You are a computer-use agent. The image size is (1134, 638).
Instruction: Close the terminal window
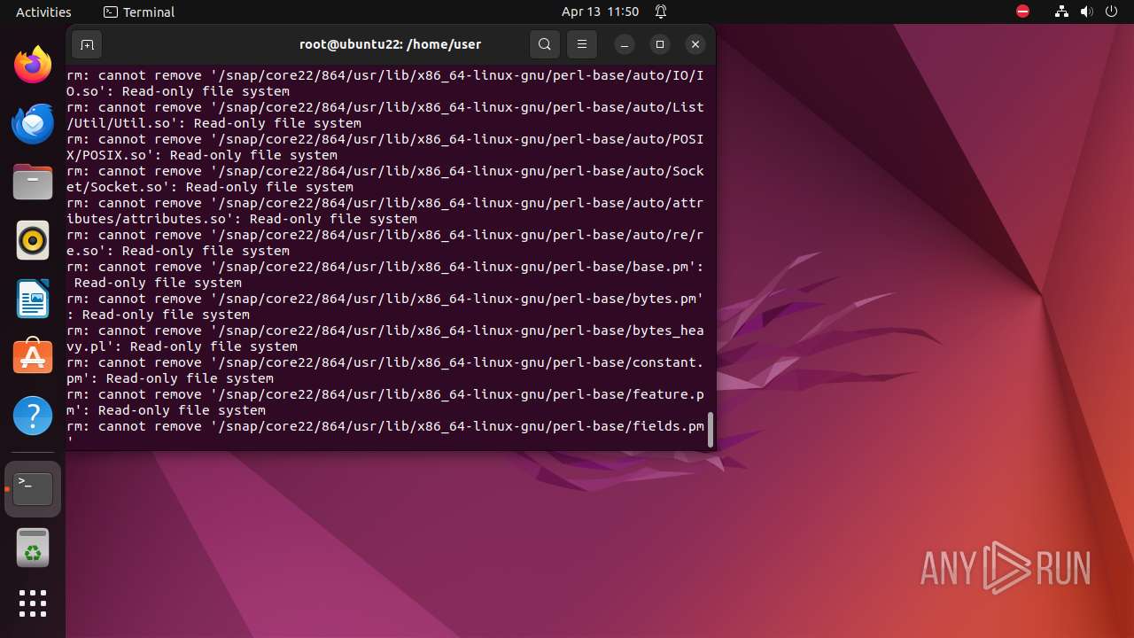click(695, 44)
